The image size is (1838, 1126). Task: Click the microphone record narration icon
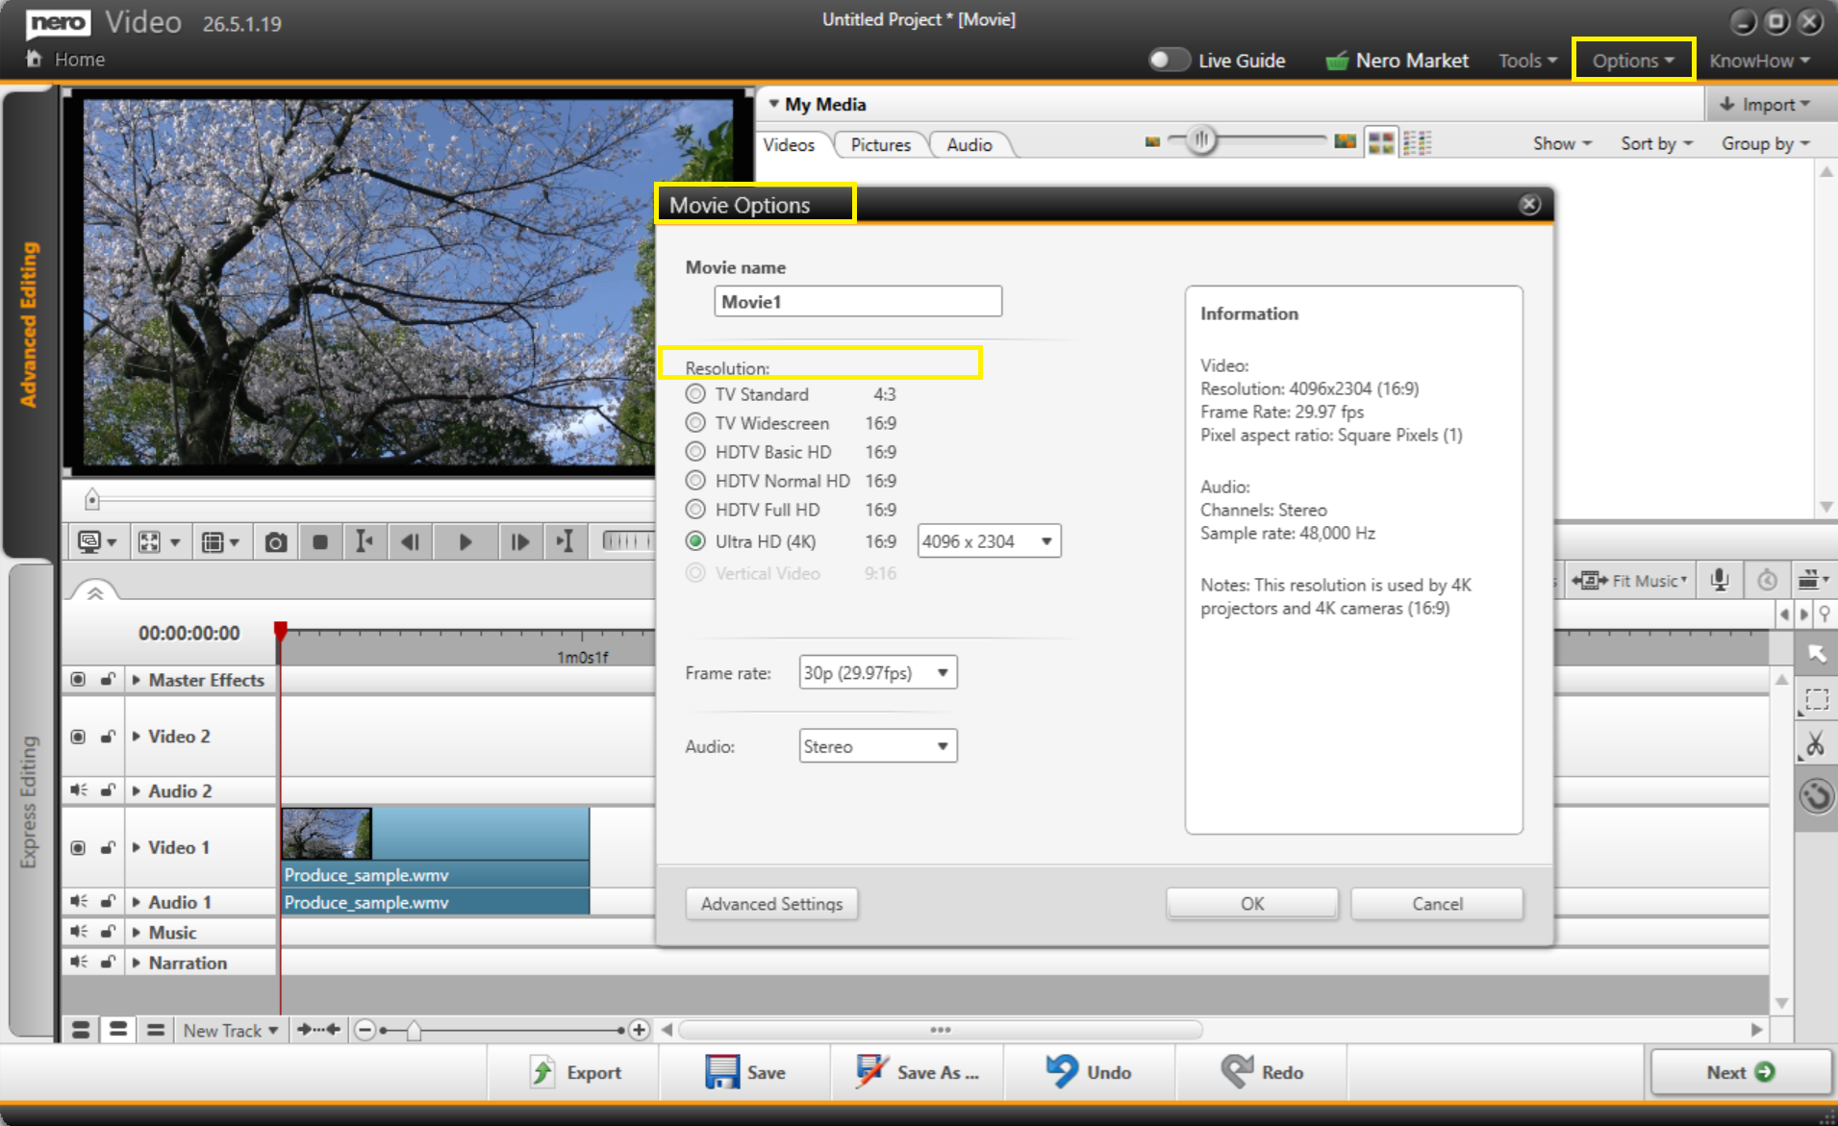coord(1720,580)
